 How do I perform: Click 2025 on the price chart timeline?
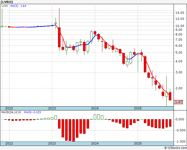click(x=138, y=108)
